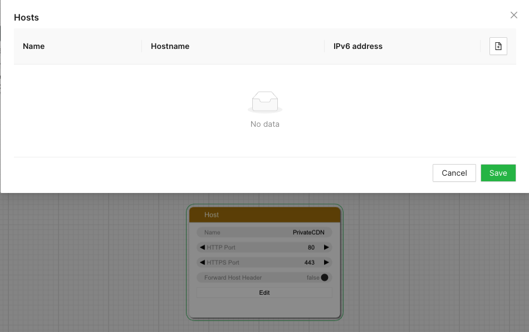Save the Hosts configuration

(498, 173)
